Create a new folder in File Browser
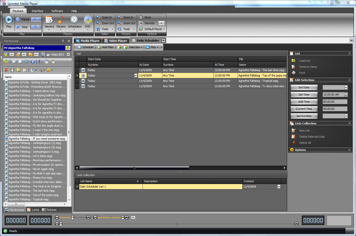The width and height of the screenshot is (356, 236). click(x=18, y=70)
